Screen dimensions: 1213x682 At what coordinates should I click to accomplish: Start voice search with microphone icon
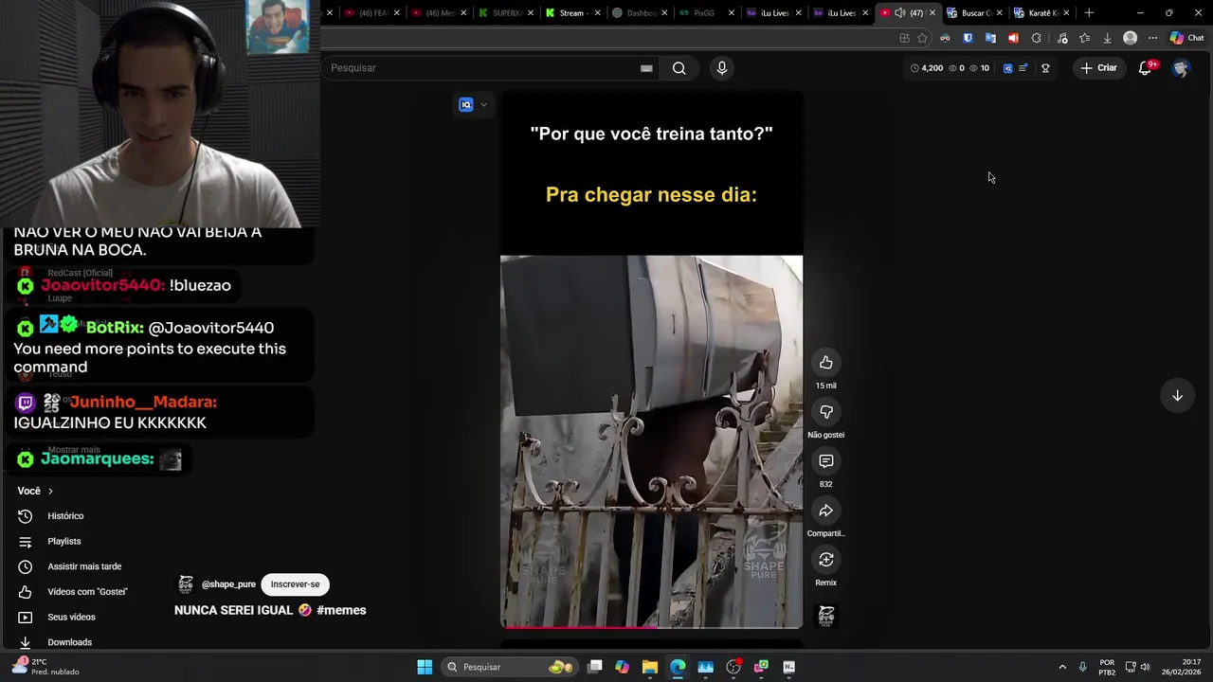coord(722,68)
